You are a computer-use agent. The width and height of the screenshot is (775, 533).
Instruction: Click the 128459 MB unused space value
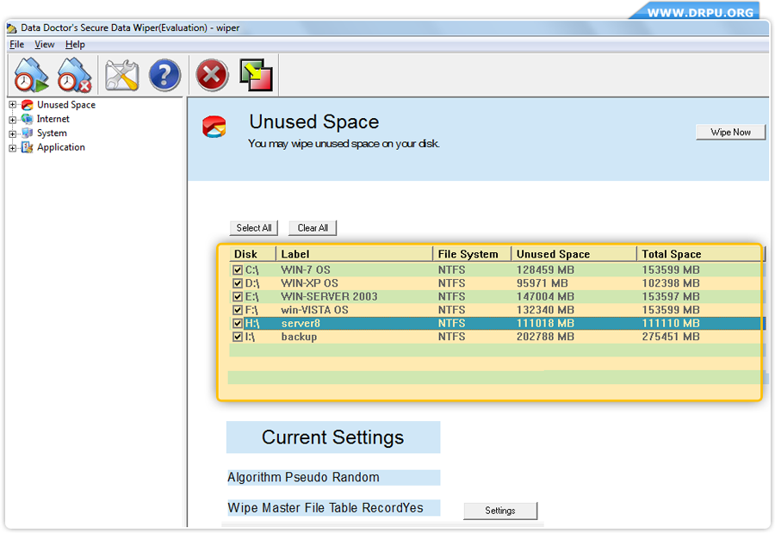(x=545, y=270)
